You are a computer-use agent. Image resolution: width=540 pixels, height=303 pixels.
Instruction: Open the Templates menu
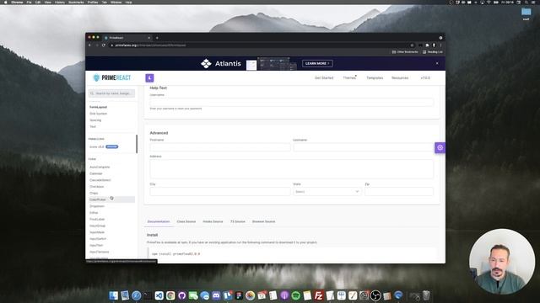(375, 78)
